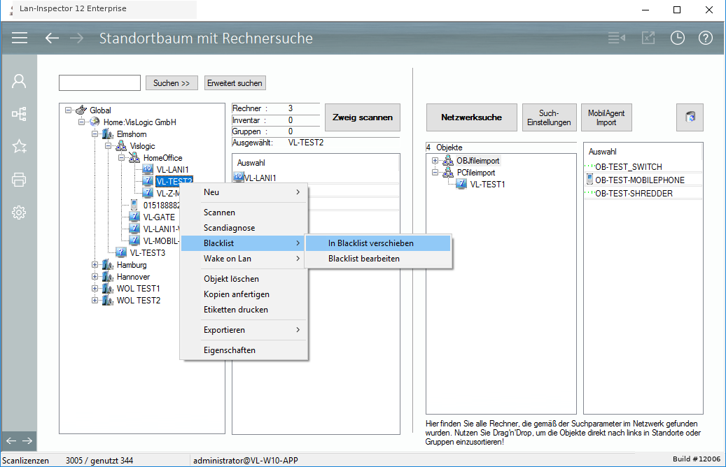Select OB-TEST-SHREDDER in Auswahl list

[x=634, y=193]
